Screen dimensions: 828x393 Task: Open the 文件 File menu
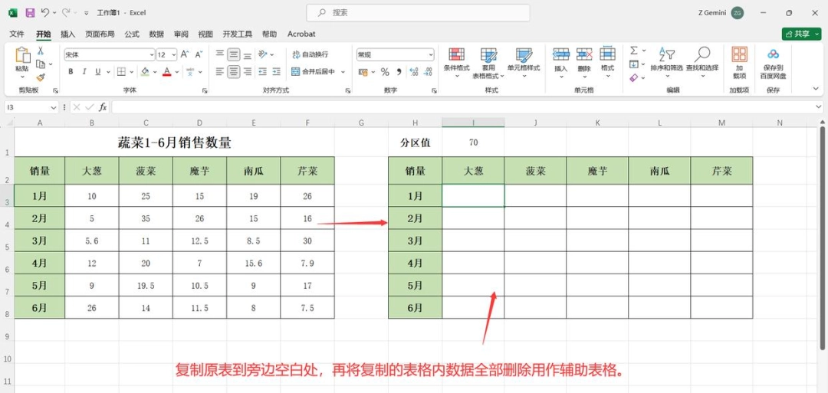17,34
